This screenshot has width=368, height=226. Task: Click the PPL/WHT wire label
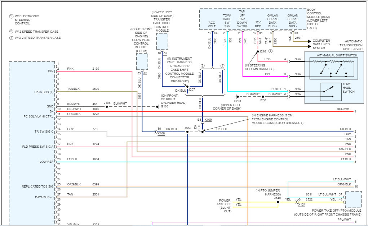point(344,220)
